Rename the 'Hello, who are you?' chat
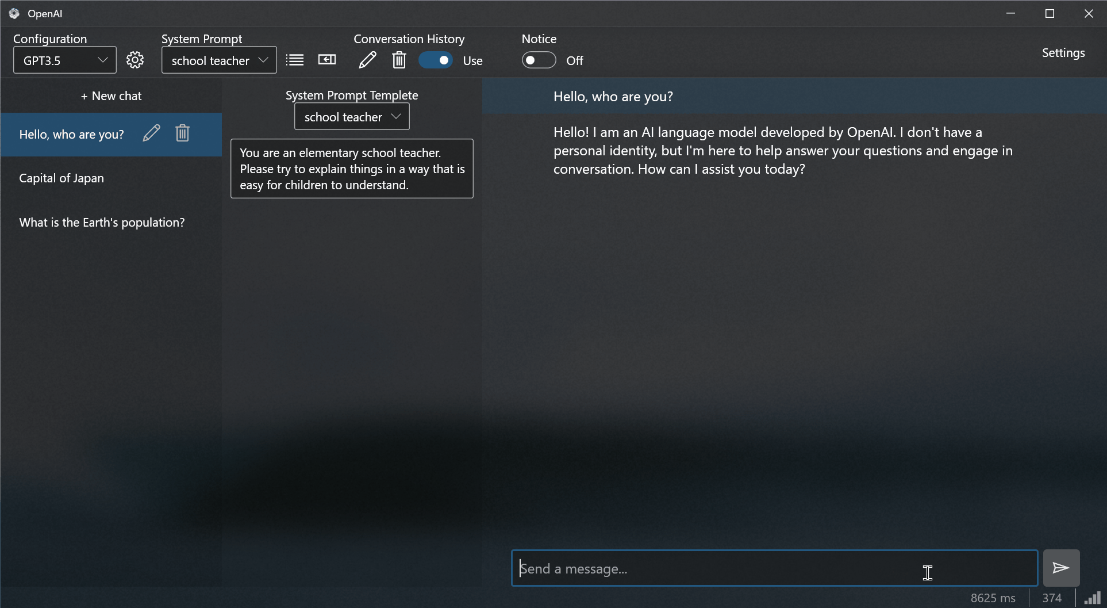 tap(151, 133)
